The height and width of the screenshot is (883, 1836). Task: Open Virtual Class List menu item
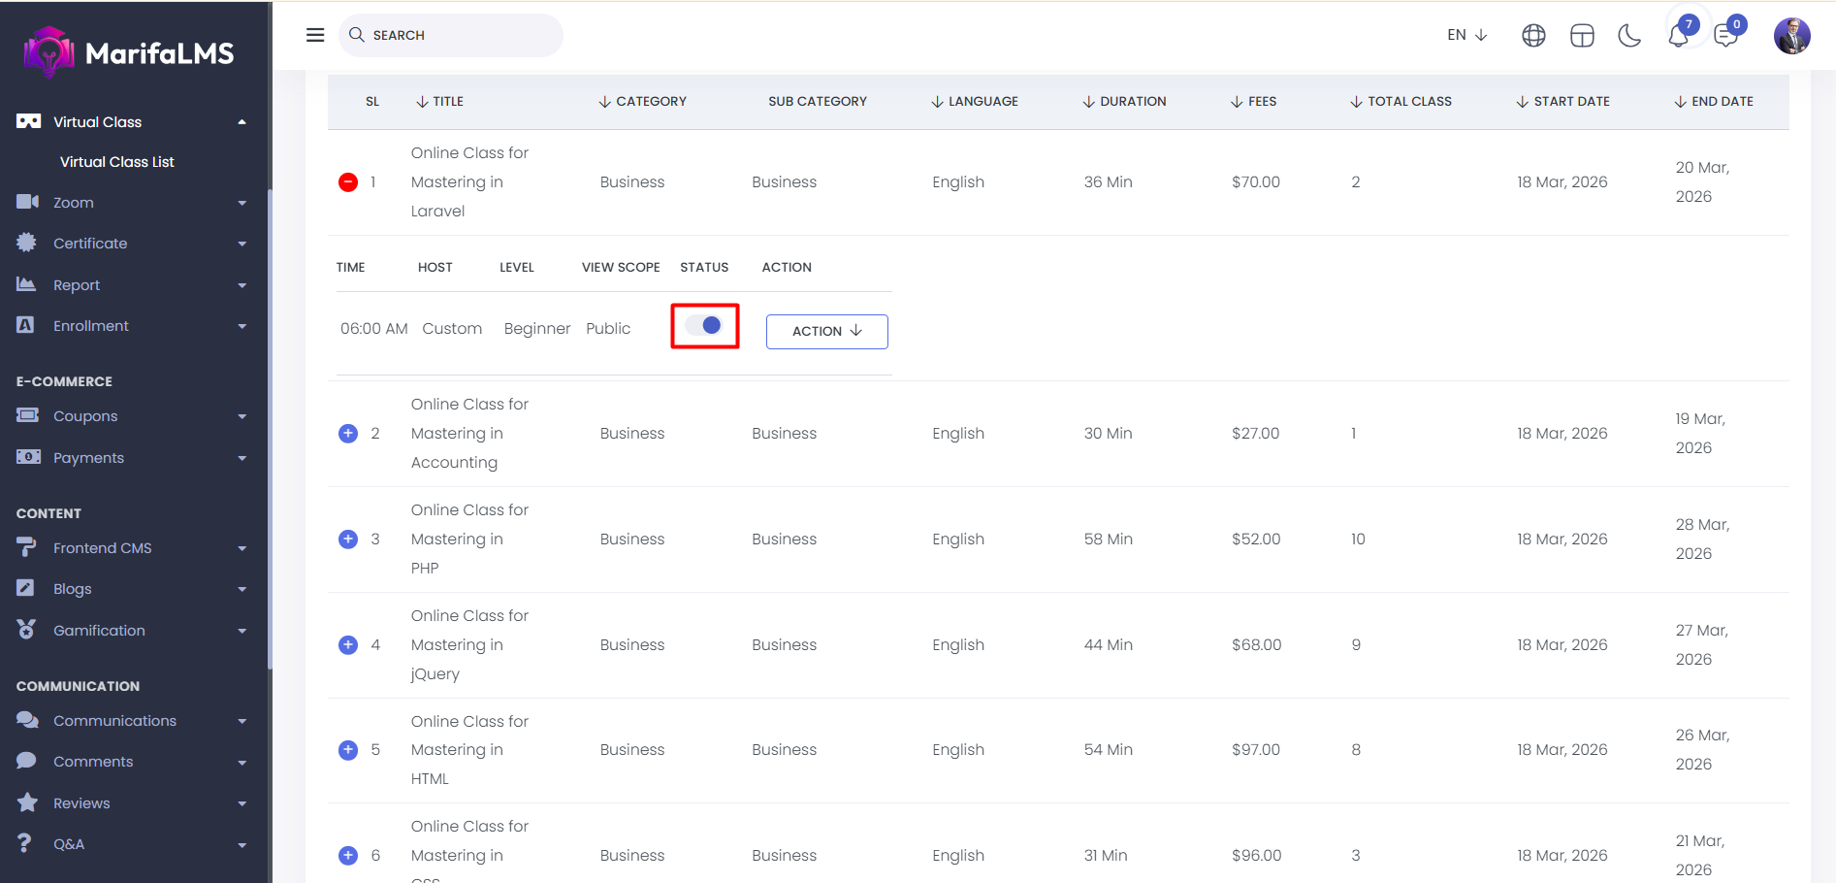pos(117,162)
